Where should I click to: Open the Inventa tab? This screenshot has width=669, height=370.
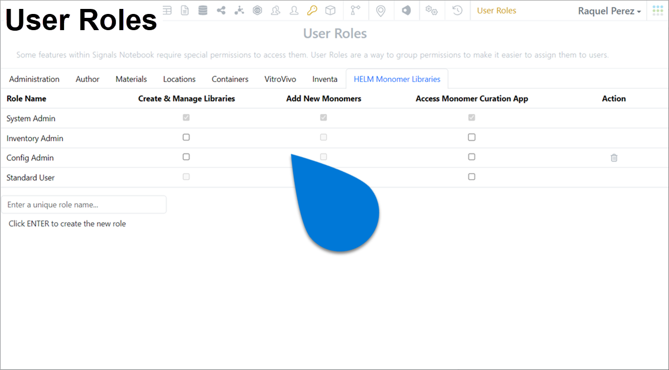[325, 79]
